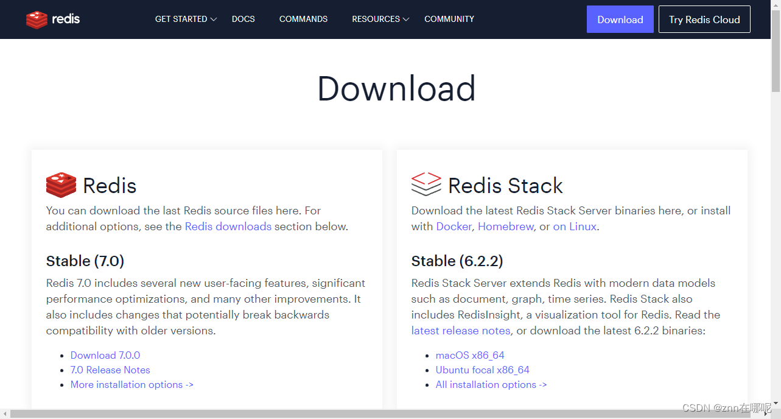The height and width of the screenshot is (419, 781).
Task: Open the RESOURCES dropdown menu
Action: click(x=376, y=19)
